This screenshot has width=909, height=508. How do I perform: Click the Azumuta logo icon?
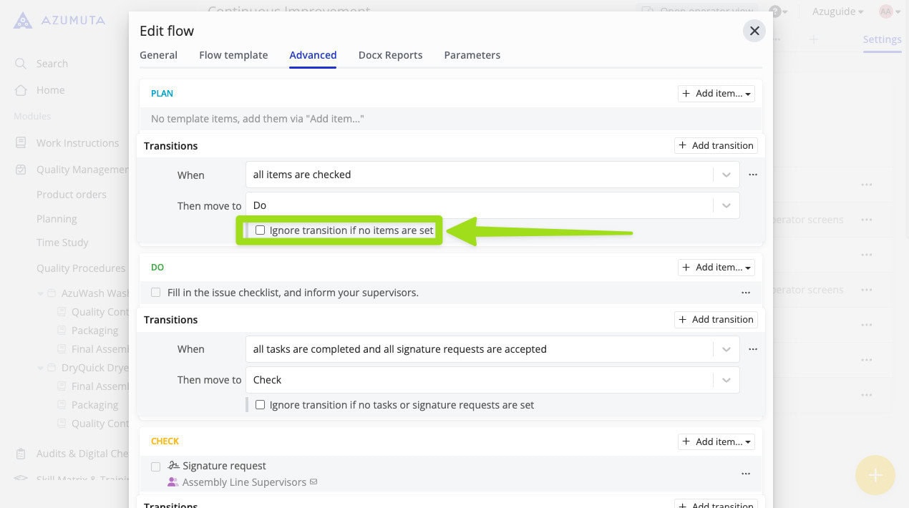(23, 20)
